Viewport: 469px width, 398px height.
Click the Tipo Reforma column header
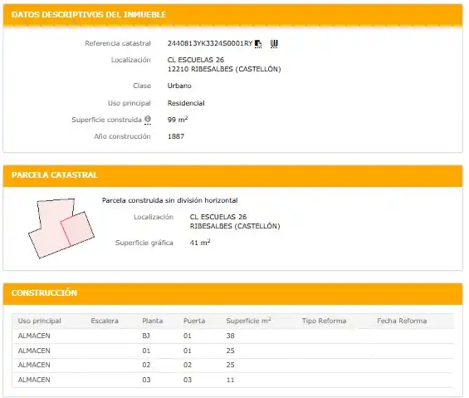325,321
